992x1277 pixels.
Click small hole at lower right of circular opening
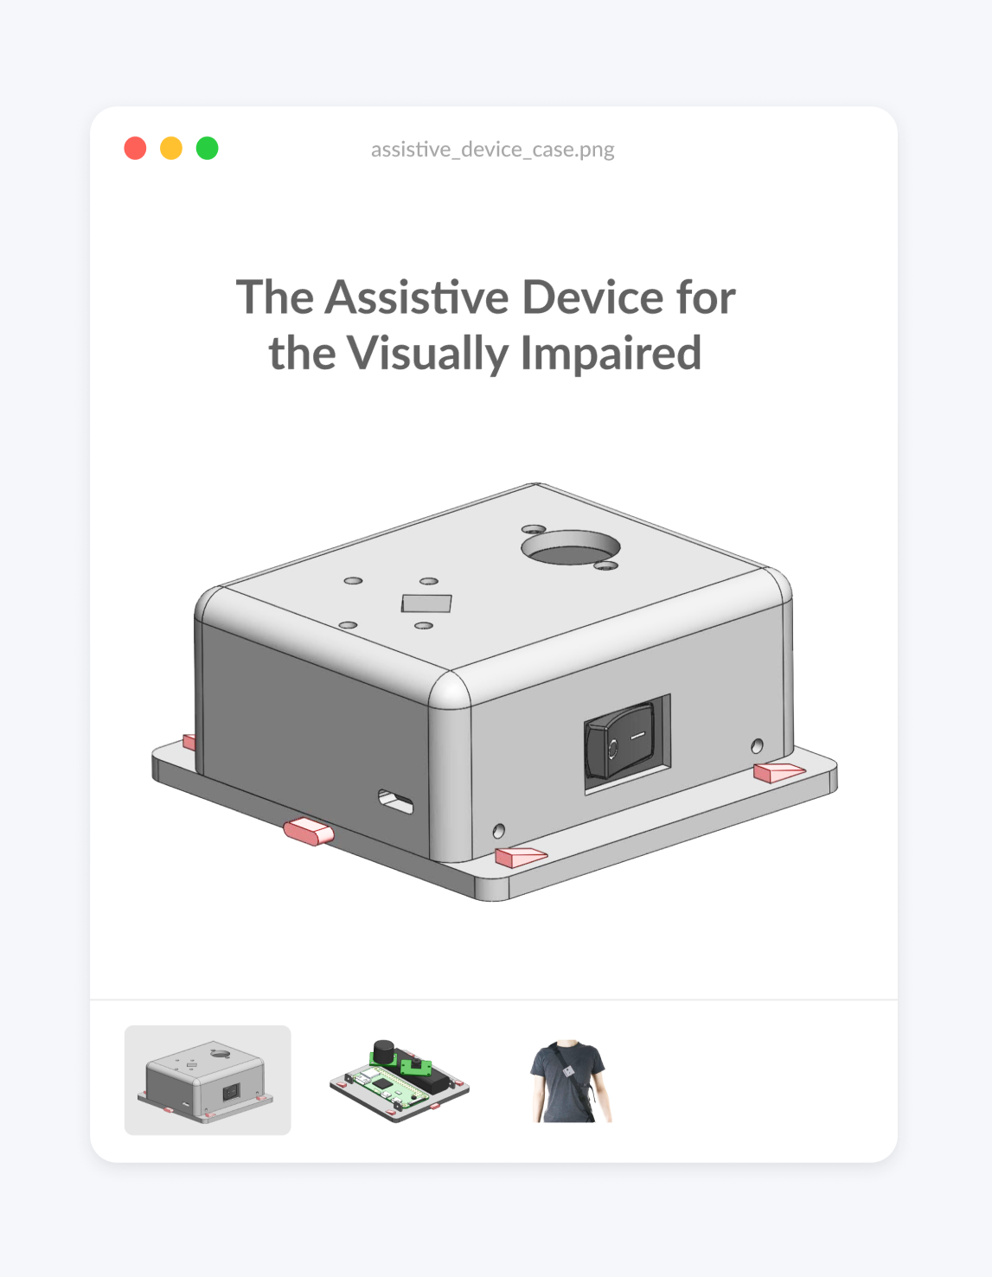click(x=606, y=565)
